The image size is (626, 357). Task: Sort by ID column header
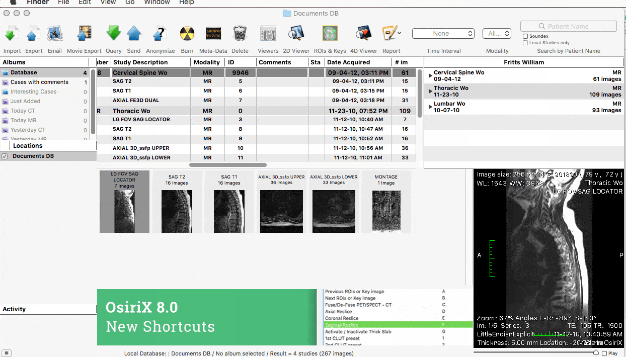click(241, 62)
